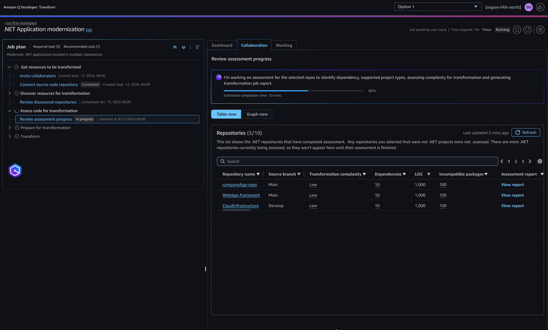Collapse the Get resources to be transformed section
The width and height of the screenshot is (548, 330).
point(9,66)
